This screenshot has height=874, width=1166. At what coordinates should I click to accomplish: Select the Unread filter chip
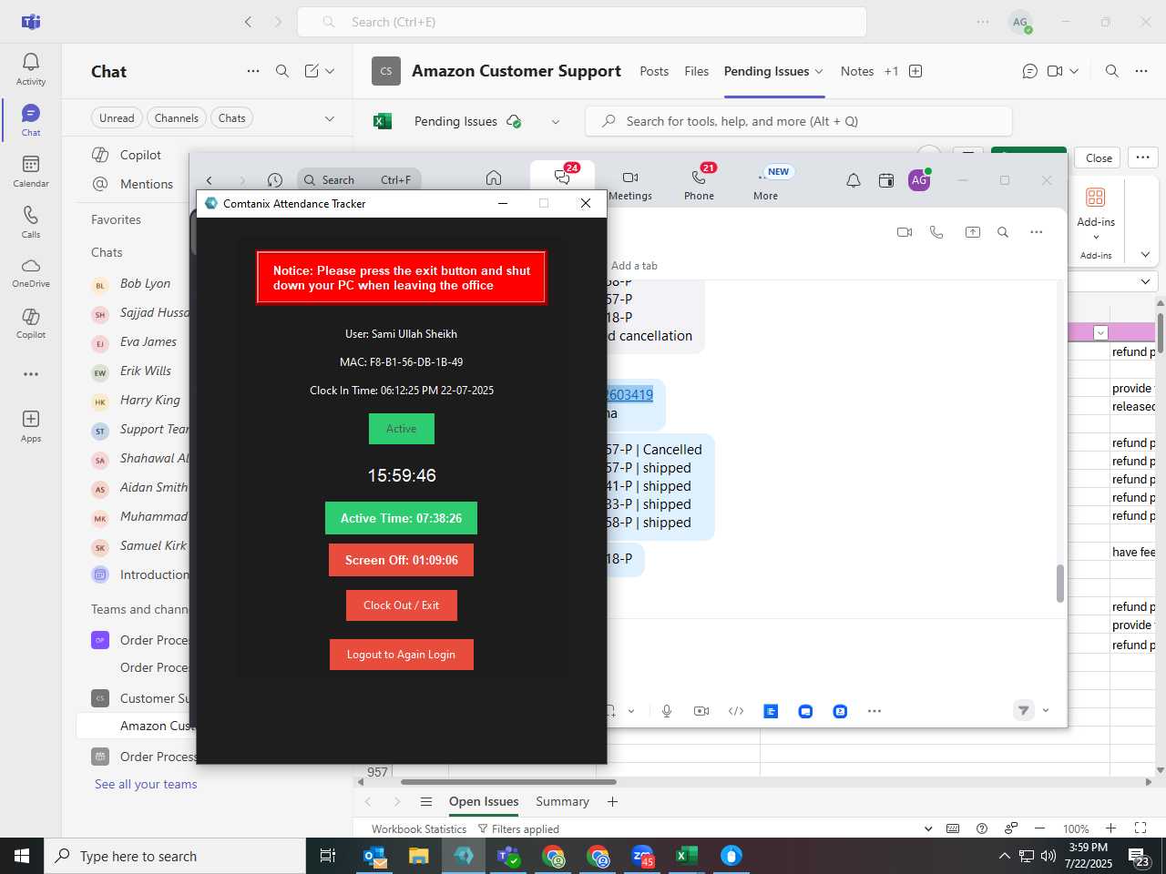117,117
